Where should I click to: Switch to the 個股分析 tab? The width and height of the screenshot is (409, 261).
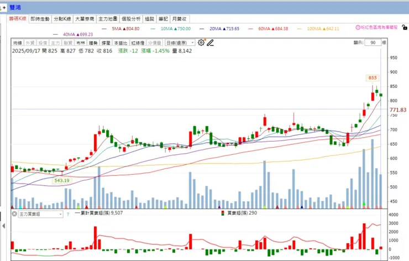pos(131,19)
